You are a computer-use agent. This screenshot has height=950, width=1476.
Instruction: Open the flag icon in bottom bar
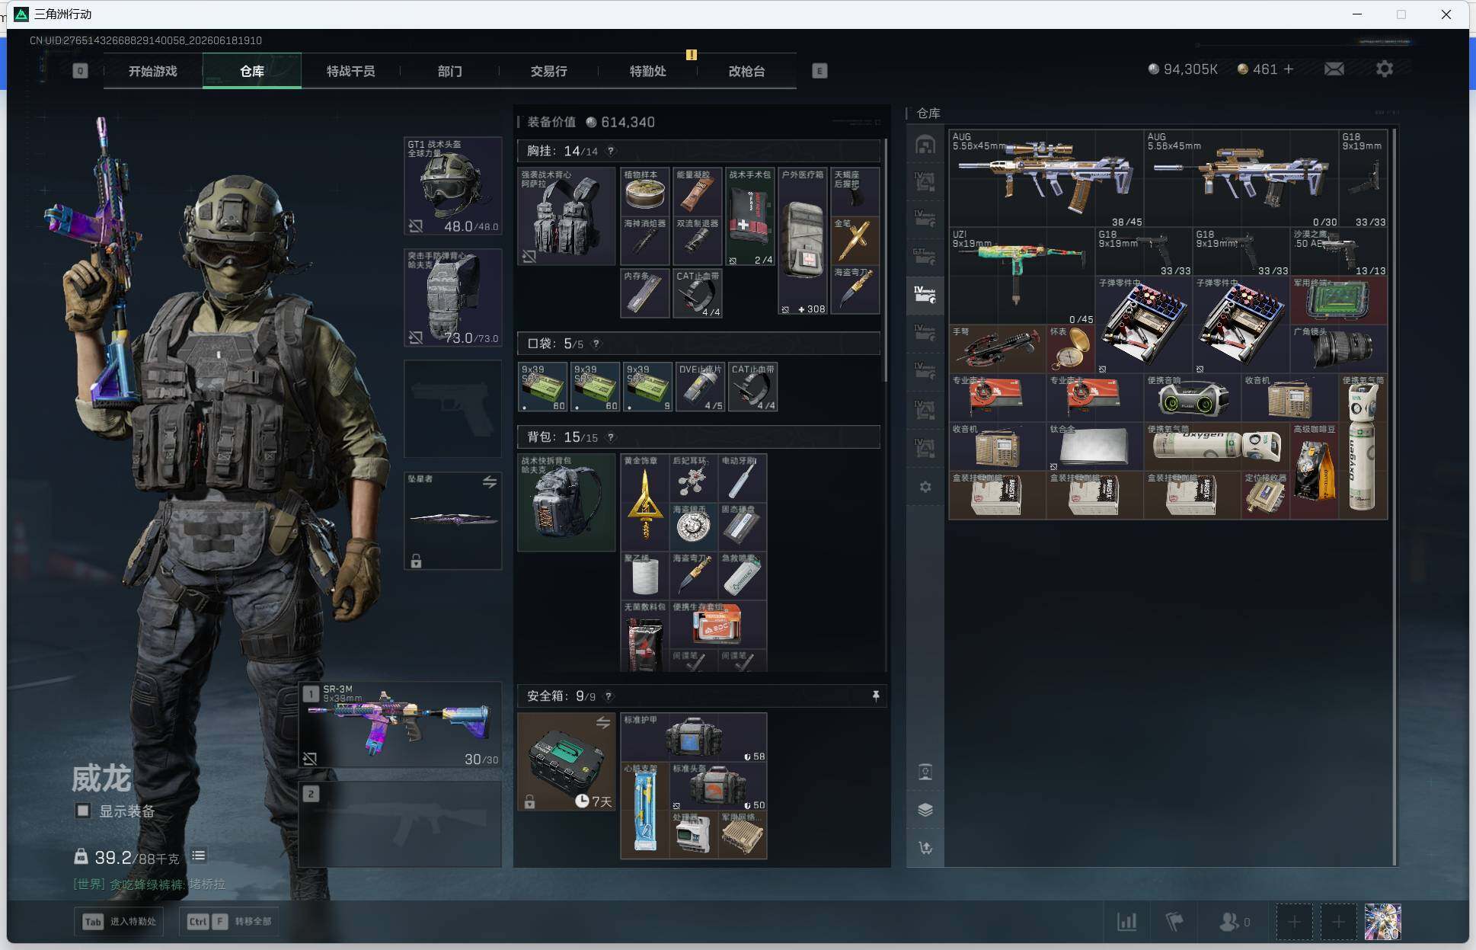coord(1174,922)
